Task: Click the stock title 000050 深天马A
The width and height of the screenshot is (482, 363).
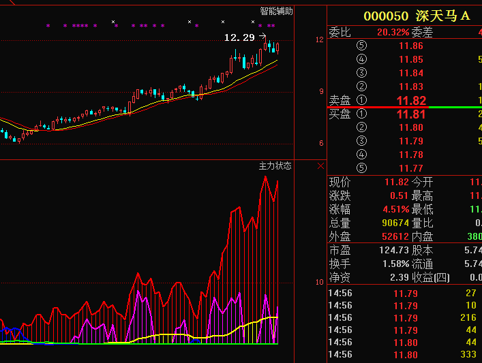Action: pyautogui.click(x=417, y=16)
